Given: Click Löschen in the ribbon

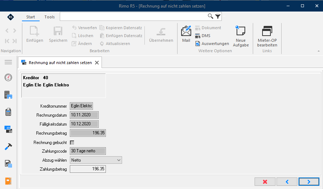Looking at the screenshot, I should click(x=82, y=36).
